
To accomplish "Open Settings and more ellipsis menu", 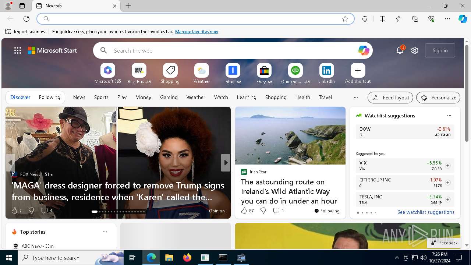I will coord(447,19).
